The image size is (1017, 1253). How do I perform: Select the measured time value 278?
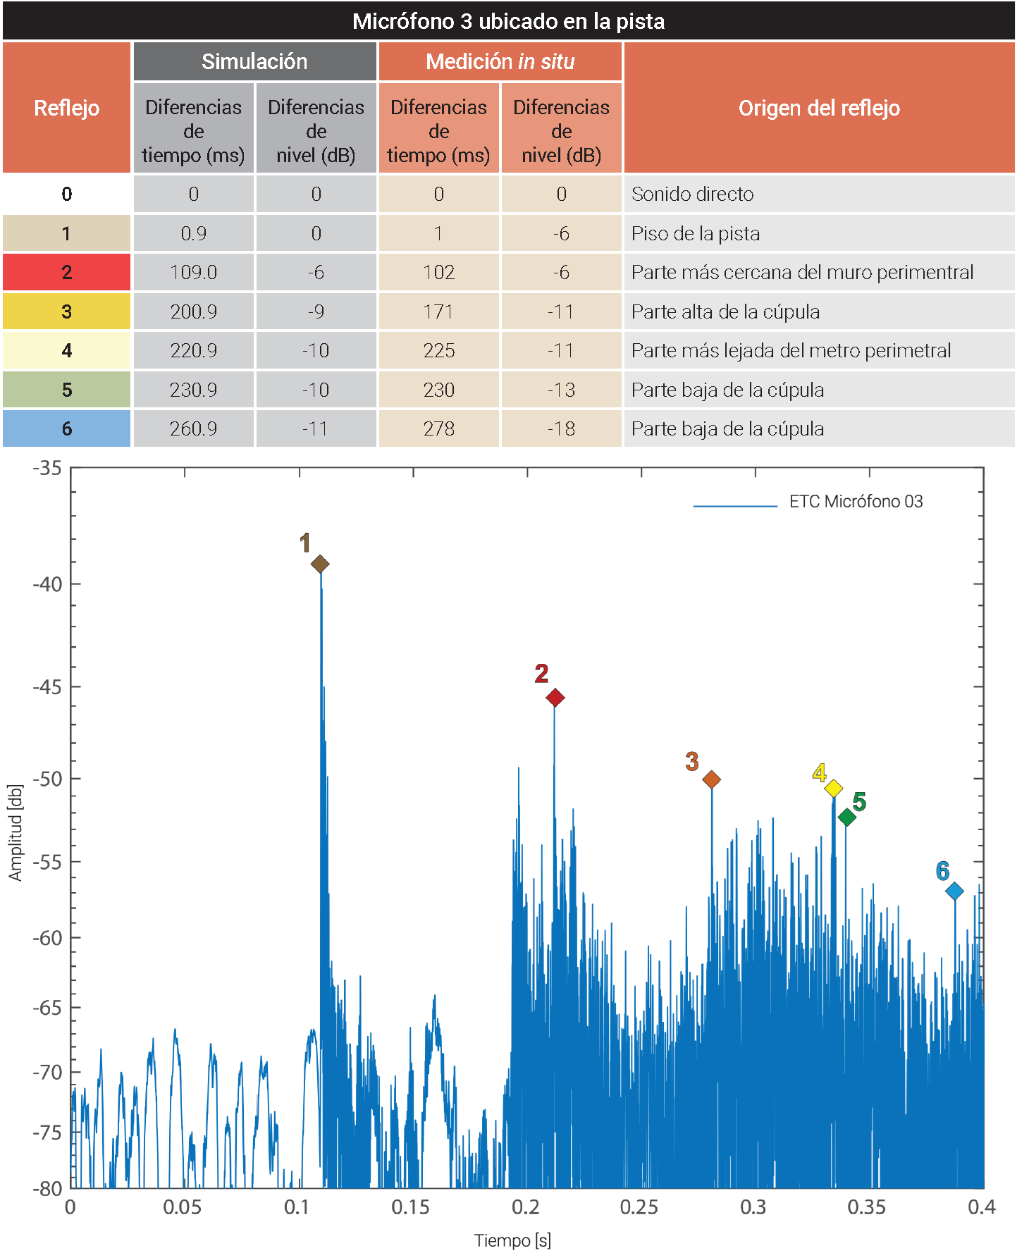pos(438,428)
